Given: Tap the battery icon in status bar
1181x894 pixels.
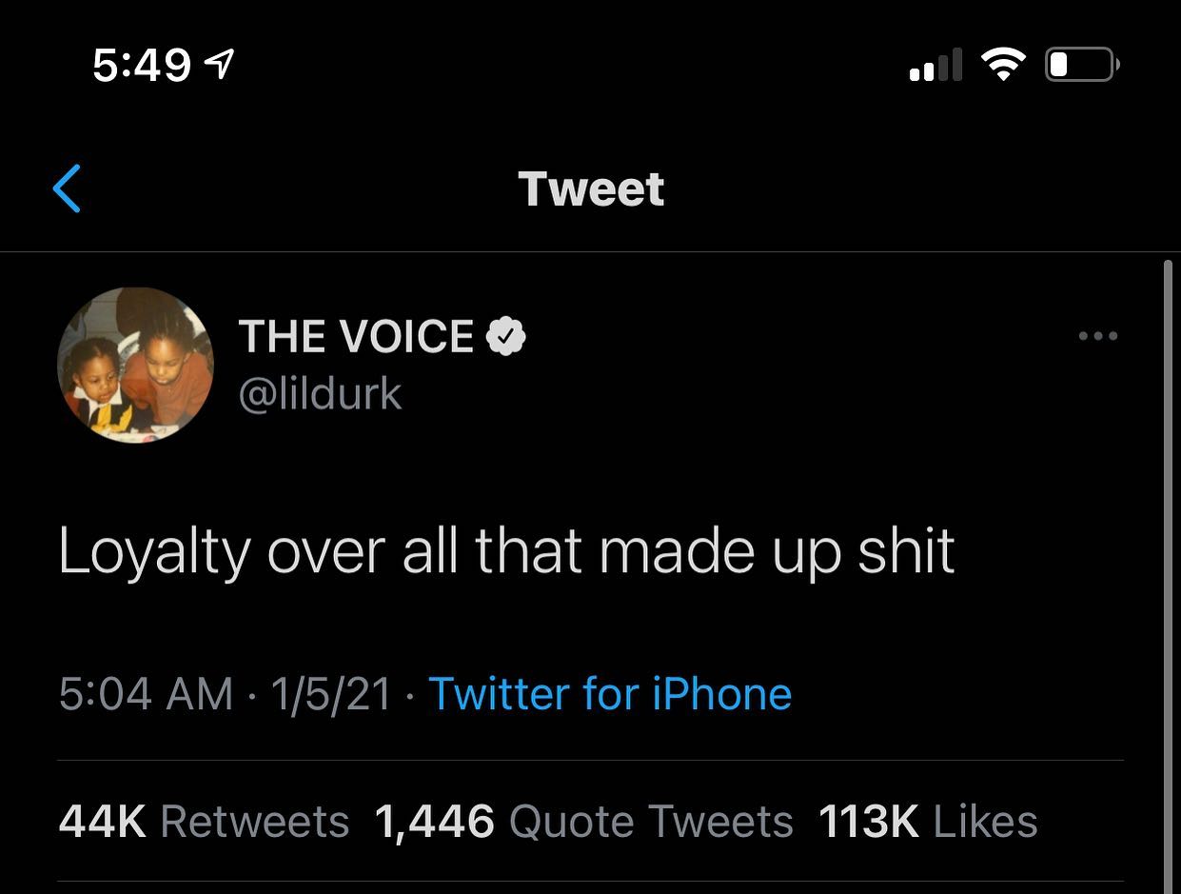Looking at the screenshot, I should 1083,65.
